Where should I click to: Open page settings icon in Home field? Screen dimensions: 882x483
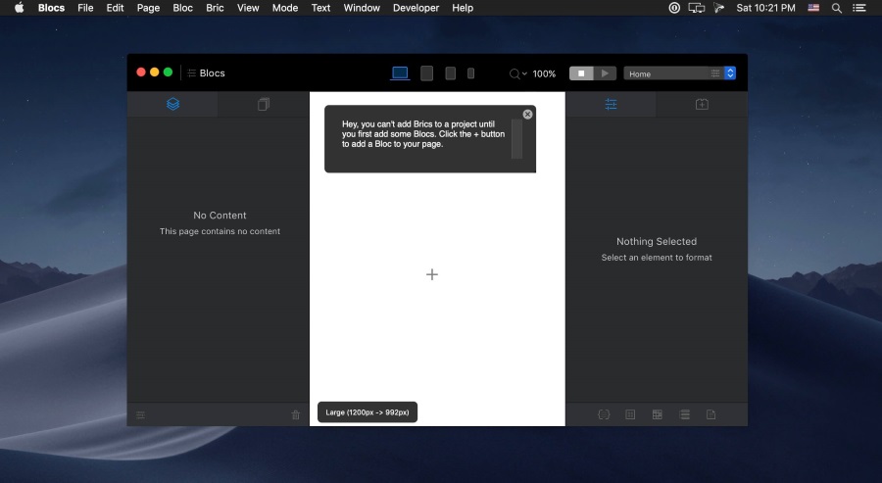coord(715,73)
